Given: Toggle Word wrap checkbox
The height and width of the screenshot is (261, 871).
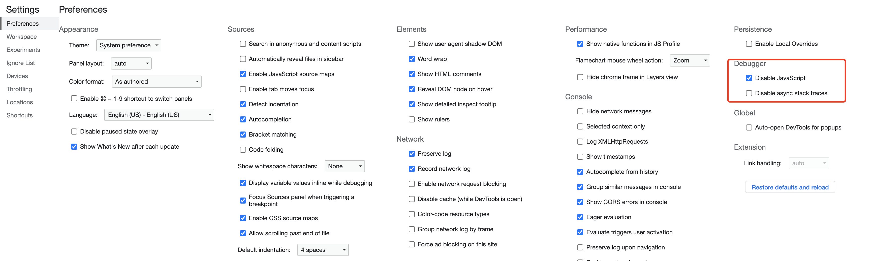Looking at the screenshot, I should [412, 59].
